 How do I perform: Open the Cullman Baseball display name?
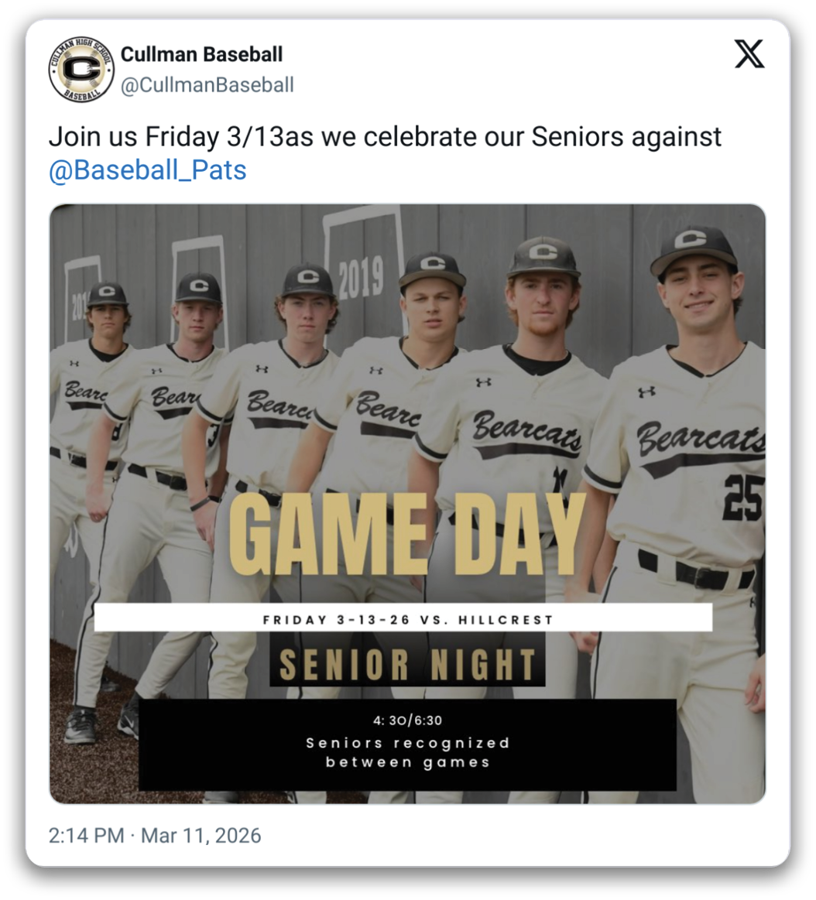[201, 54]
